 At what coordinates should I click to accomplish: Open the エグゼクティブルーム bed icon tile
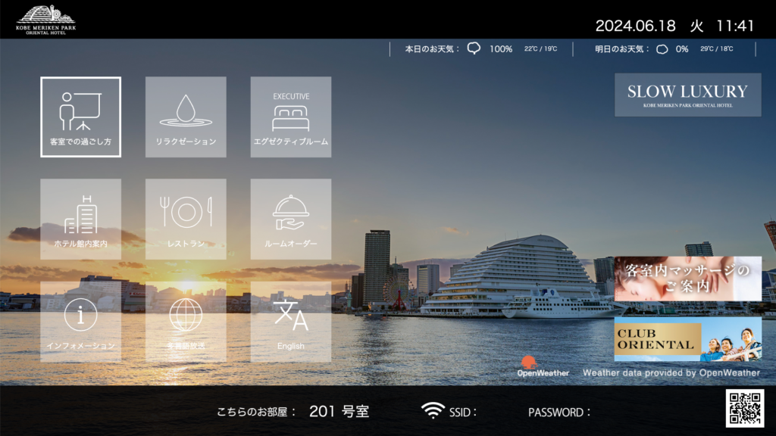[291, 117]
